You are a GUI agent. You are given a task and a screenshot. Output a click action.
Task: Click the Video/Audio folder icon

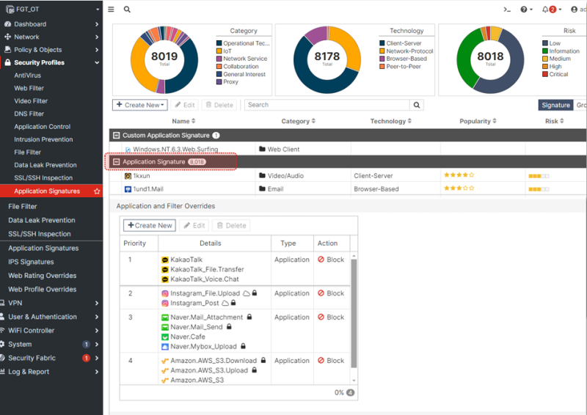(262, 175)
